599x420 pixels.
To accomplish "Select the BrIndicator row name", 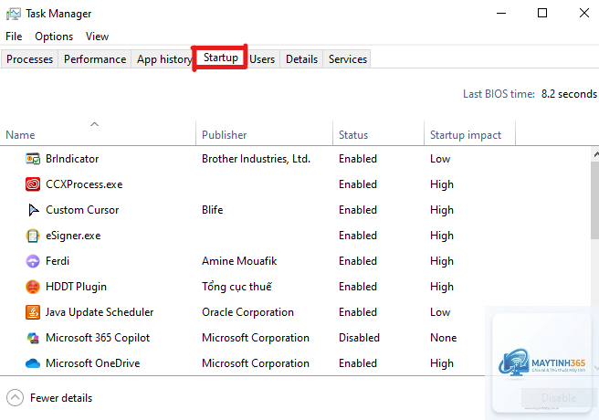I will 72,159.
